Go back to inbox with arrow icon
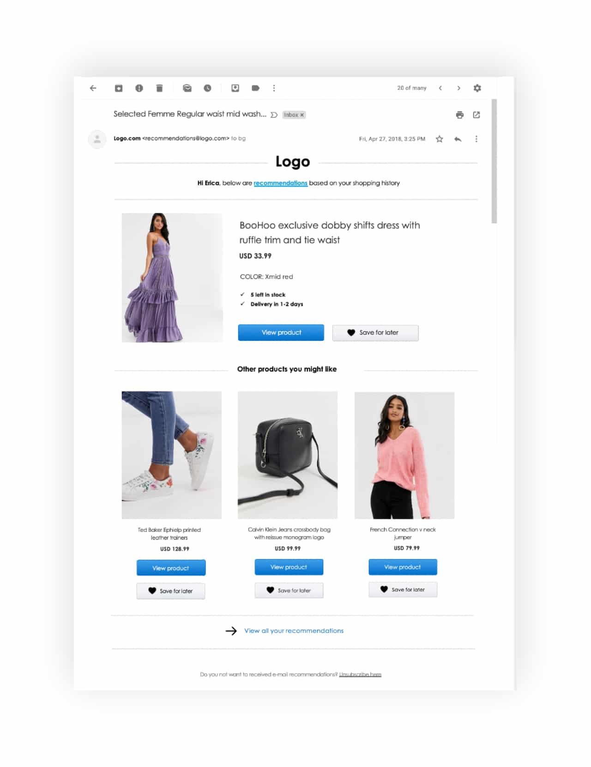 [x=93, y=88]
